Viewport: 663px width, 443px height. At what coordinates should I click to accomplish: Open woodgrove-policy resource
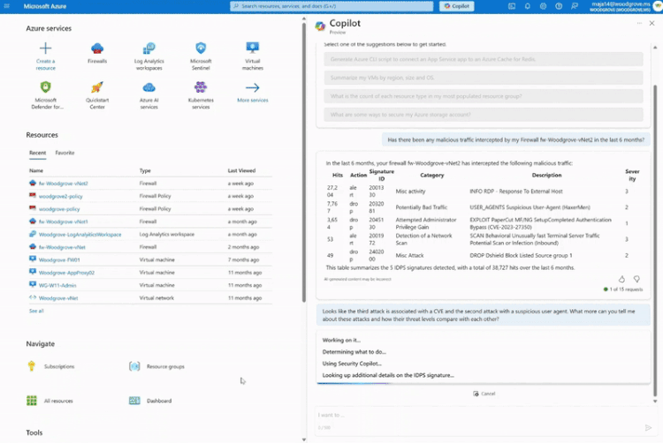59,209
